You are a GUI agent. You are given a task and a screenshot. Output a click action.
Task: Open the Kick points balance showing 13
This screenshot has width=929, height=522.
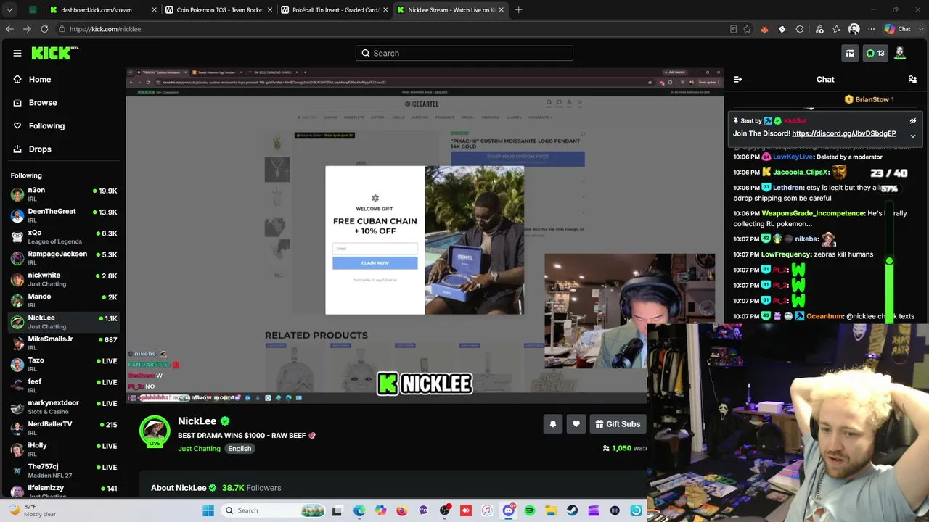875,53
